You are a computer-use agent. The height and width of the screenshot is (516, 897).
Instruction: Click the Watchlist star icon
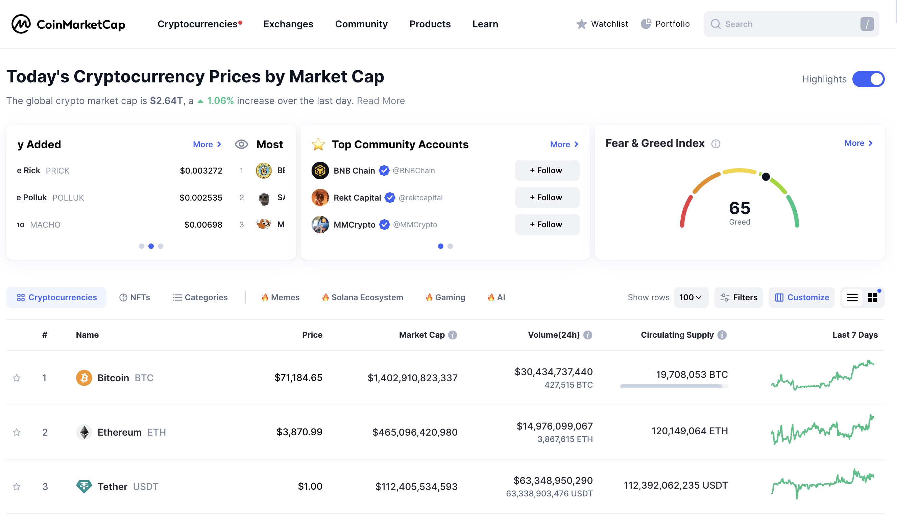pos(580,23)
